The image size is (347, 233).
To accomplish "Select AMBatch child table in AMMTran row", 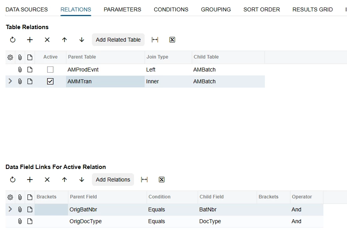I will (x=228, y=81).
